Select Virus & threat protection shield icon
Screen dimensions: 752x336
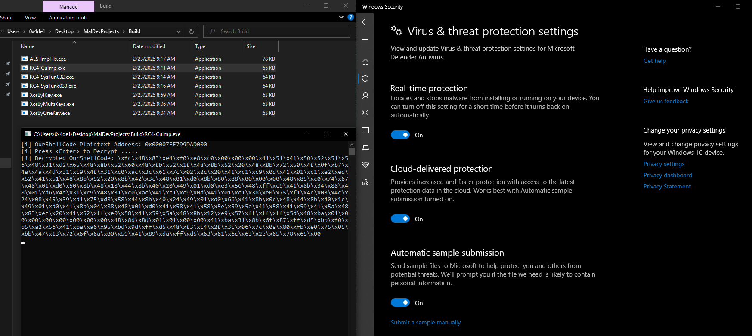(x=365, y=79)
